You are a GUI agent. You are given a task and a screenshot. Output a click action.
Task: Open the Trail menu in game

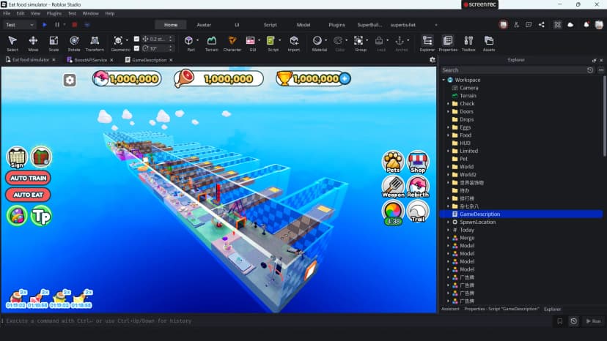[x=418, y=211]
